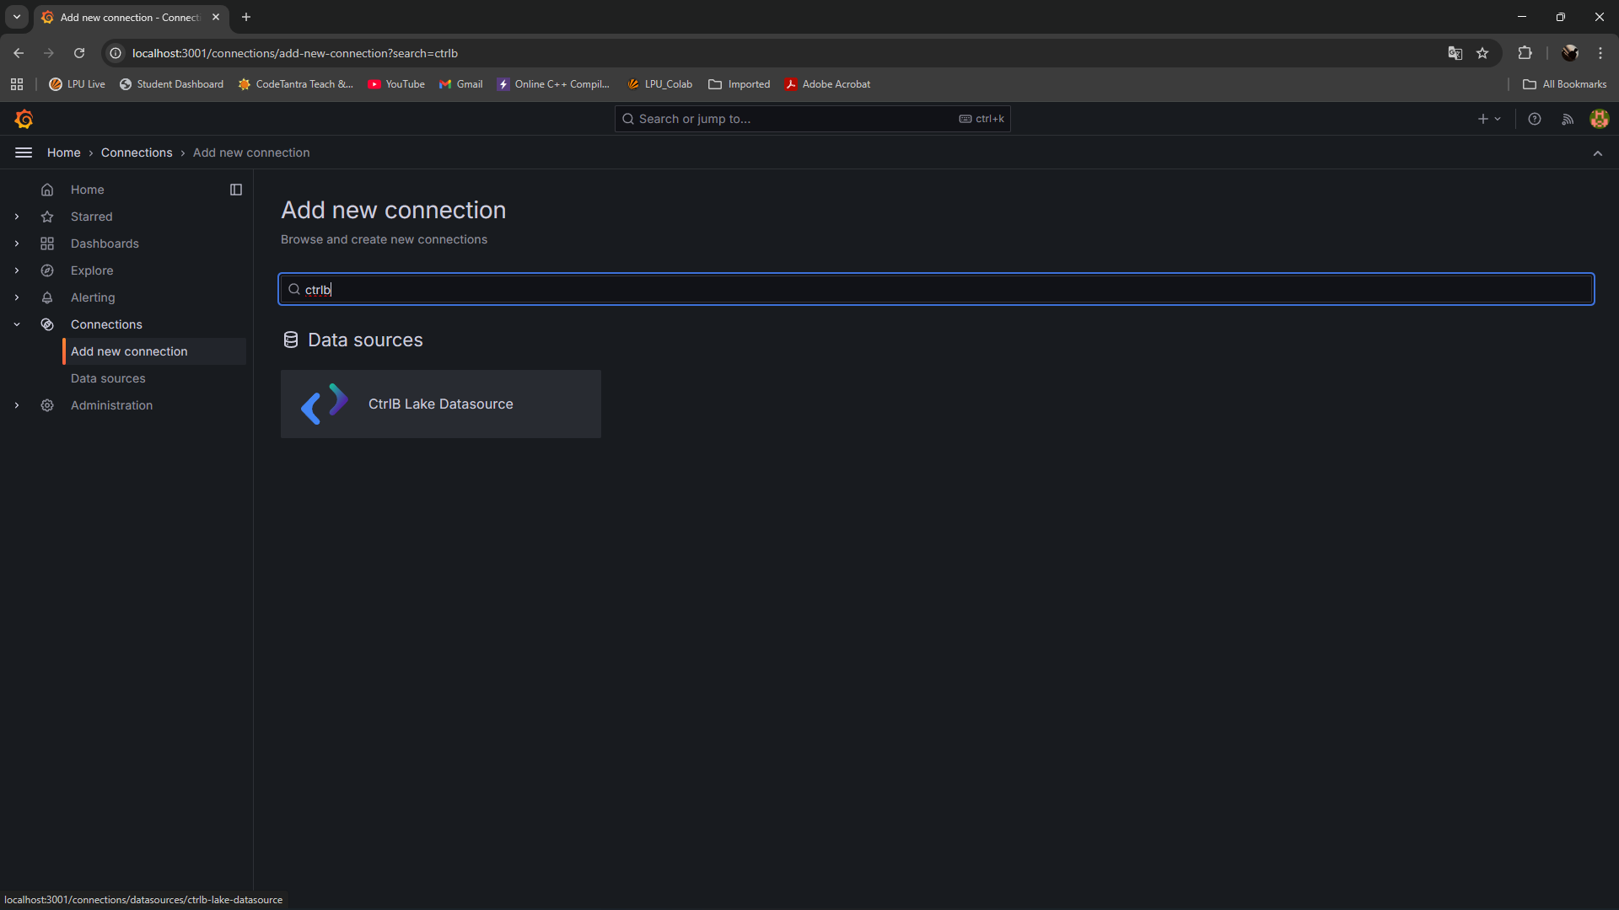Open the news feed RSS icon
Image resolution: width=1619 pixels, height=910 pixels.
coord(1568,119)
